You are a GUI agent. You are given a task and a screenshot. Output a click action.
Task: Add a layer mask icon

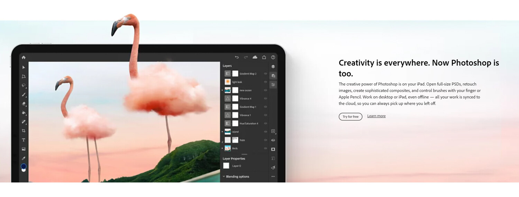pos(273,149)
